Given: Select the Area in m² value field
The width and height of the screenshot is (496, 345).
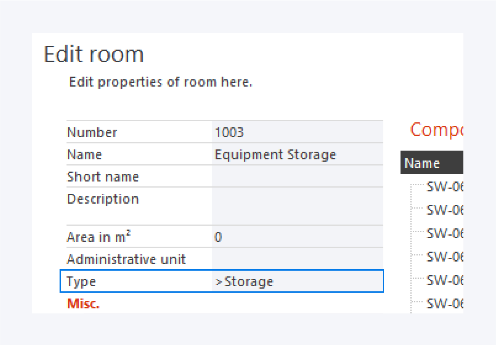Looking at the screenshot, I should coord(297,237).
